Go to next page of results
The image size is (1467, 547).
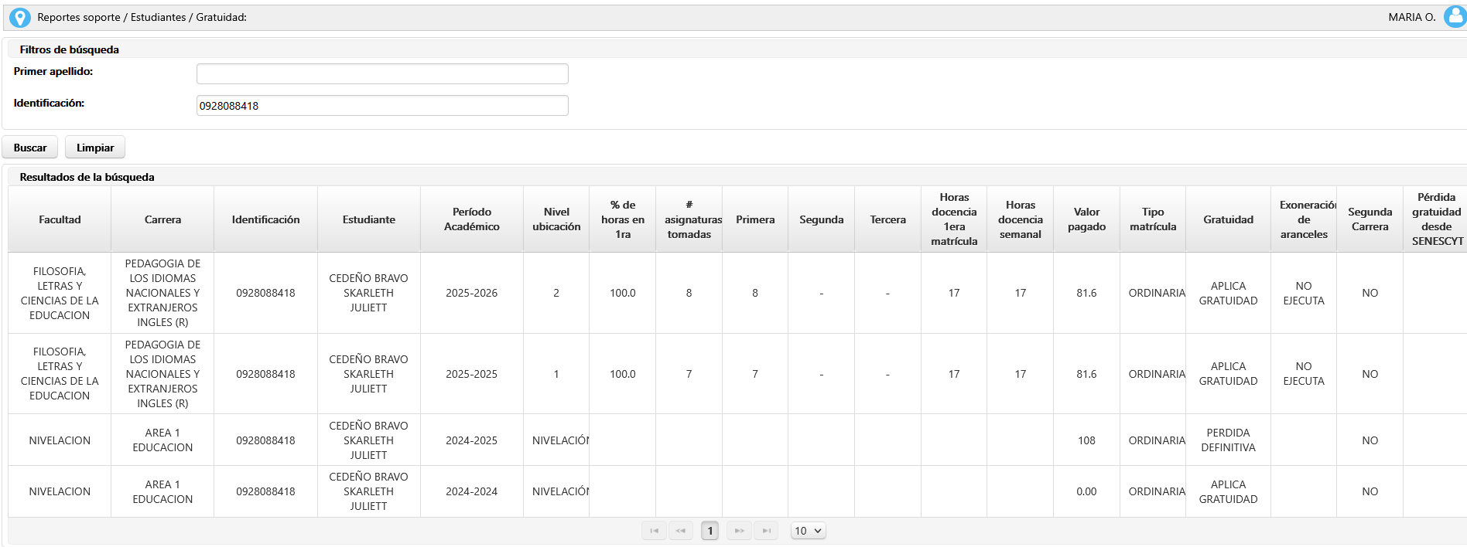pos(739,531)
